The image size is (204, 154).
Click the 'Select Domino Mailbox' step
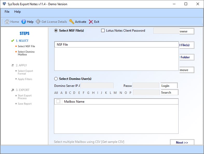[26, 53]
